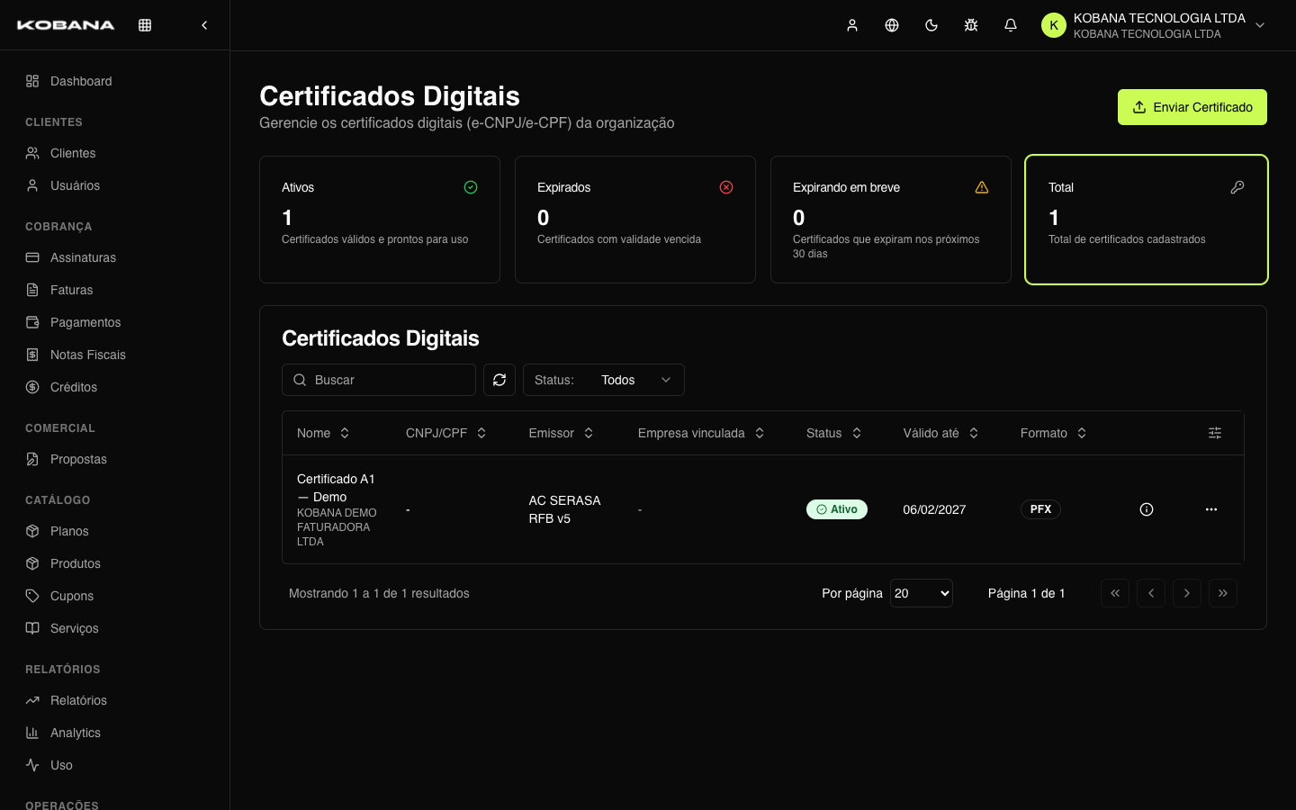The image size is (1296, 810).
Task: Click the PFX format badge
Action: (x=1040, y=509)
